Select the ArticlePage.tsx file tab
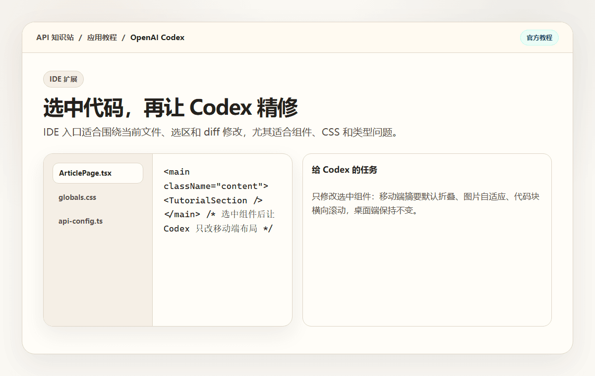This screenshot has width=595, height=376. (x=98, y=173)
